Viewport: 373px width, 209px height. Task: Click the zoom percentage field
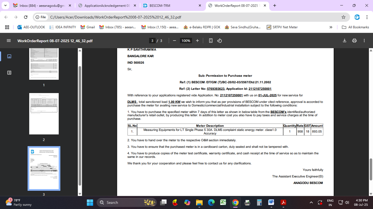186,41
